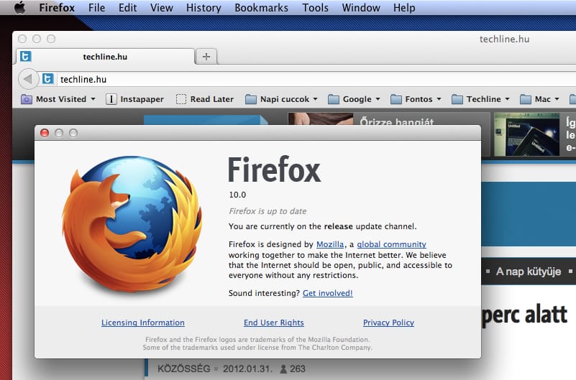Open the Licensing Information link
Viewport: 576px width, 380px height.
(143, 323)
